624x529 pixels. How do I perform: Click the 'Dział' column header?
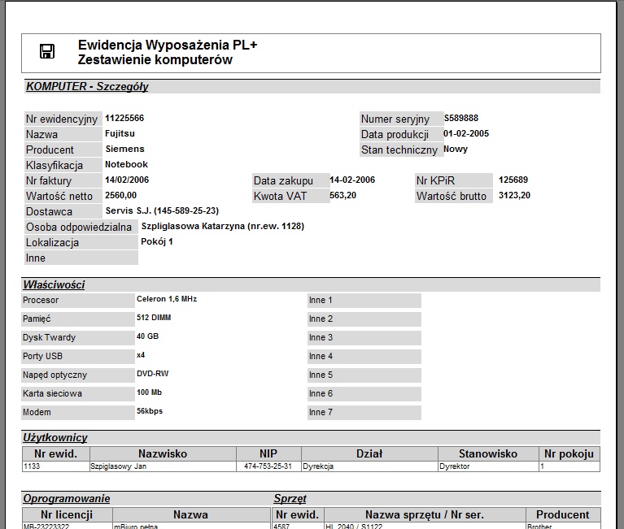point(369,453)
